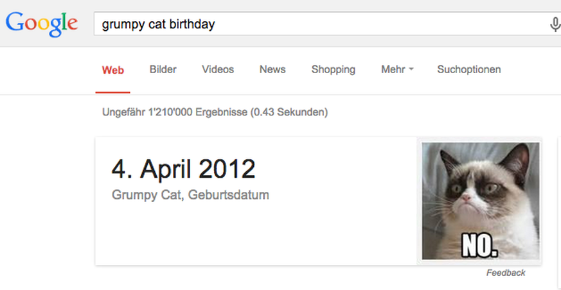
Task: Go to the Shopping tab
Action: tap(333, 70)
